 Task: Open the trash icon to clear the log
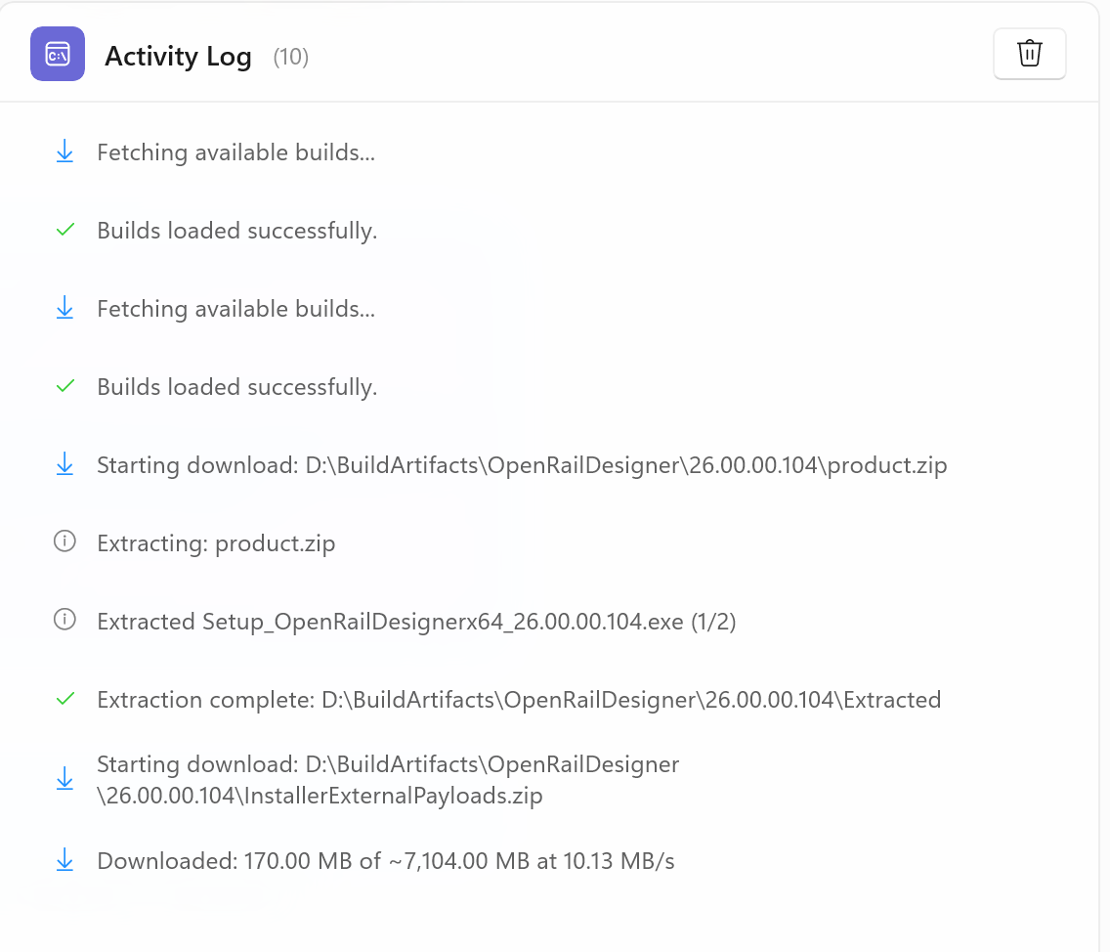point(1029,54)
